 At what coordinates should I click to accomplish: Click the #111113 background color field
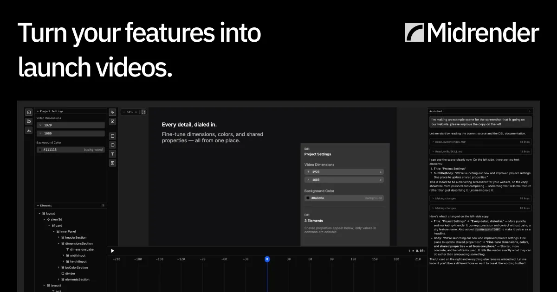click(71, 150)
